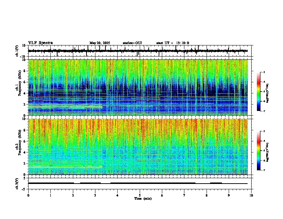Click the '3' minute tick label
This screenshot has height=219, width=283.
95,195
